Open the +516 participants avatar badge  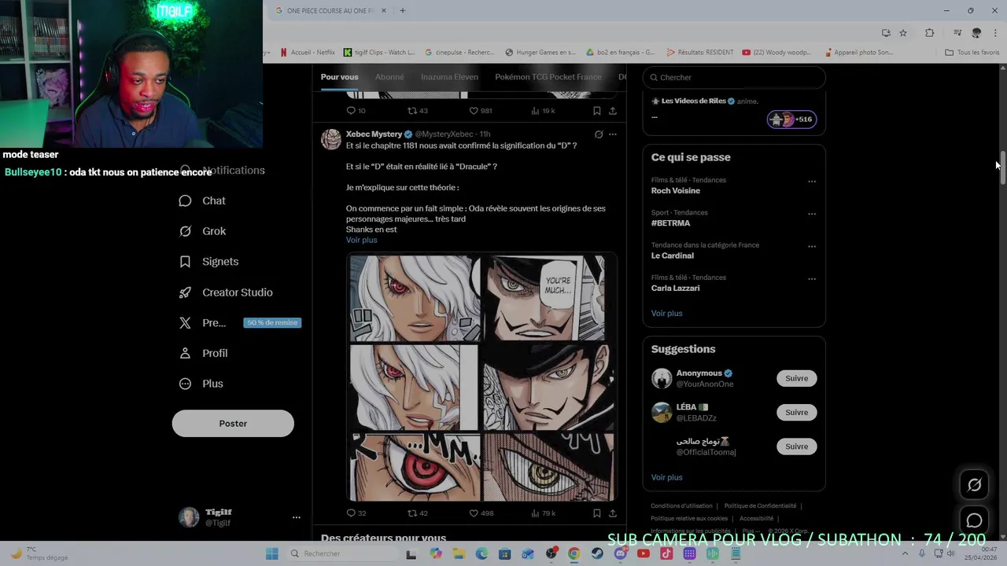pyautogui.click(x=792, y=119)
